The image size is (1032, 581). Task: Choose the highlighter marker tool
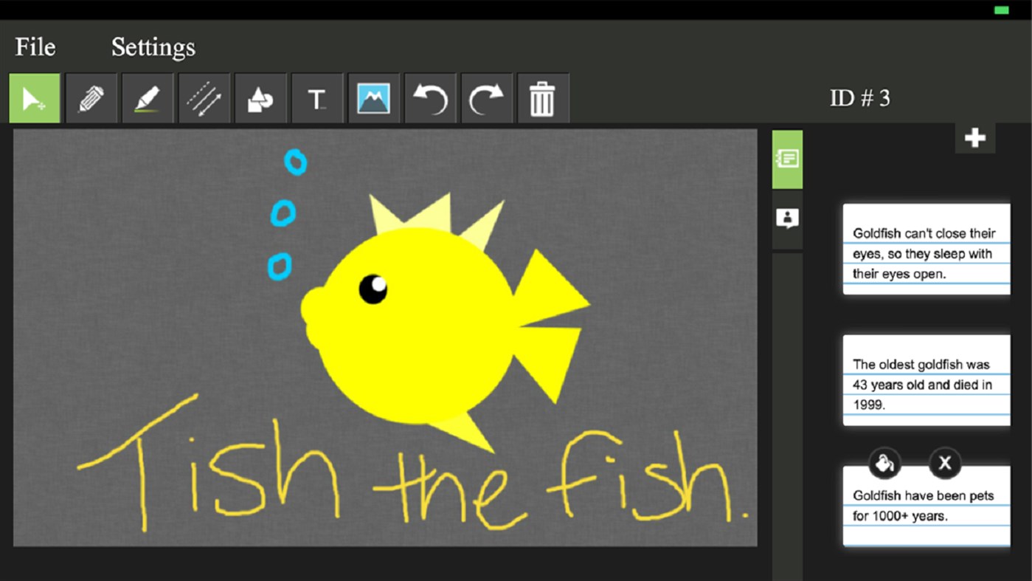[147, 98]
